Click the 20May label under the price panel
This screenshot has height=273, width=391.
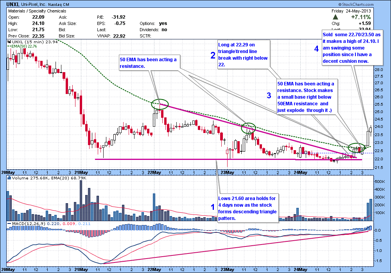(8, 172)
